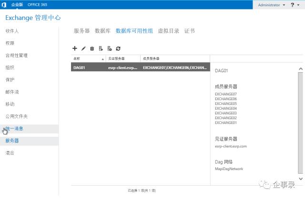The image size is (305, 198).
Task: Click the details pane scrollbar thumb
Action: 301,123
